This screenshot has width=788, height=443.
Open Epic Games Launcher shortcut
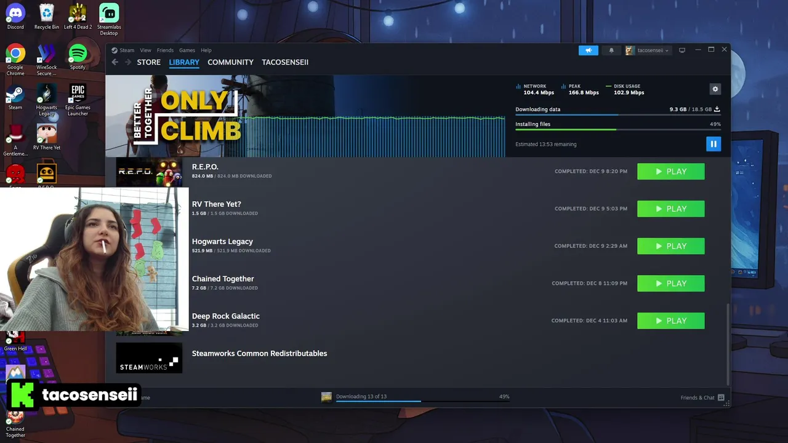pos(78,100)
